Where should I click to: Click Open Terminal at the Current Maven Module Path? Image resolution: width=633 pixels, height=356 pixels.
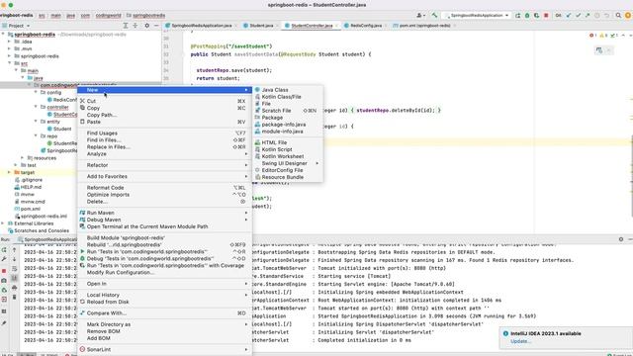coord(164,226)
